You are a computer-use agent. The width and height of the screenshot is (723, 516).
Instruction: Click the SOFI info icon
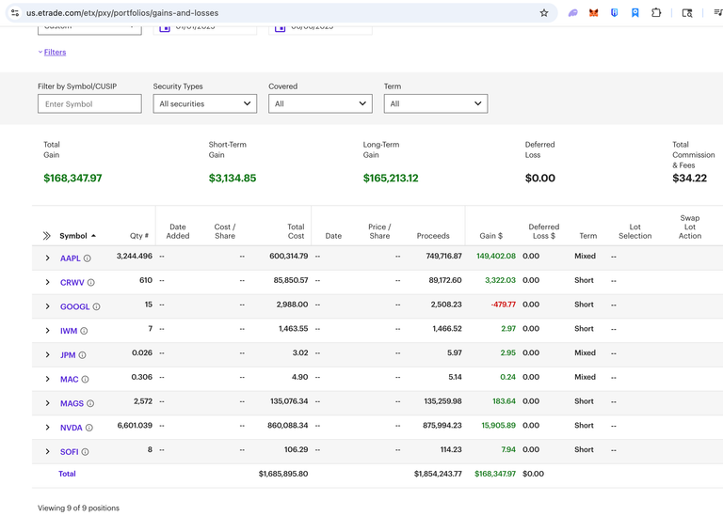[86, 451]
